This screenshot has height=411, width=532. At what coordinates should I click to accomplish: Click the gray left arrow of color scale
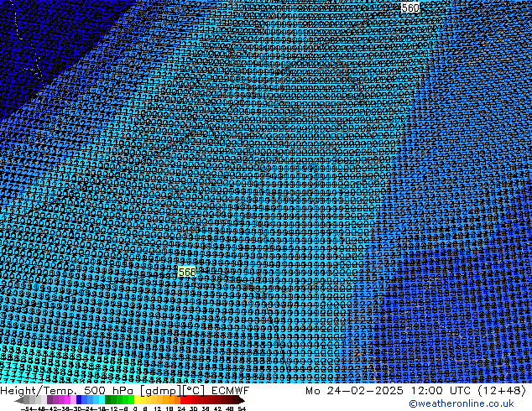click(19, 400)
